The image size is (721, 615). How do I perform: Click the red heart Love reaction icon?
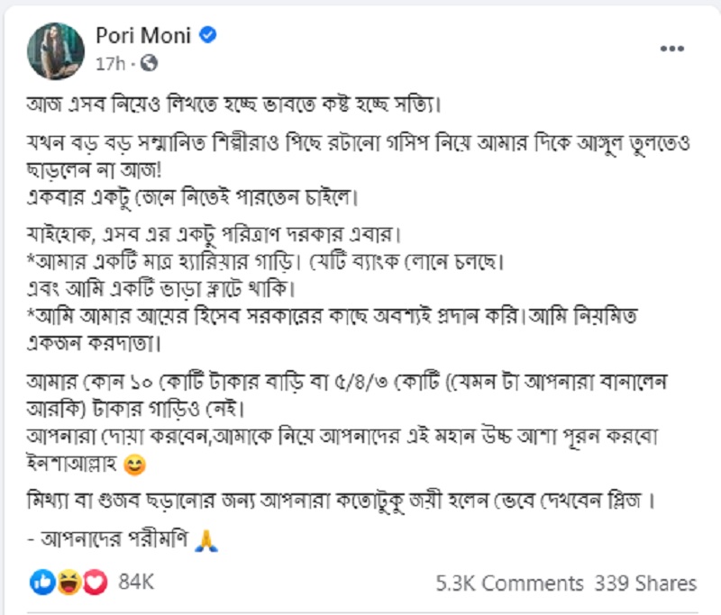[x=96, y=582]
